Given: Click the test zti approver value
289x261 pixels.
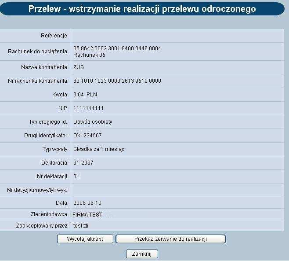Looking at the screenshot, I should pyautogui.click(x=81, y=226).
